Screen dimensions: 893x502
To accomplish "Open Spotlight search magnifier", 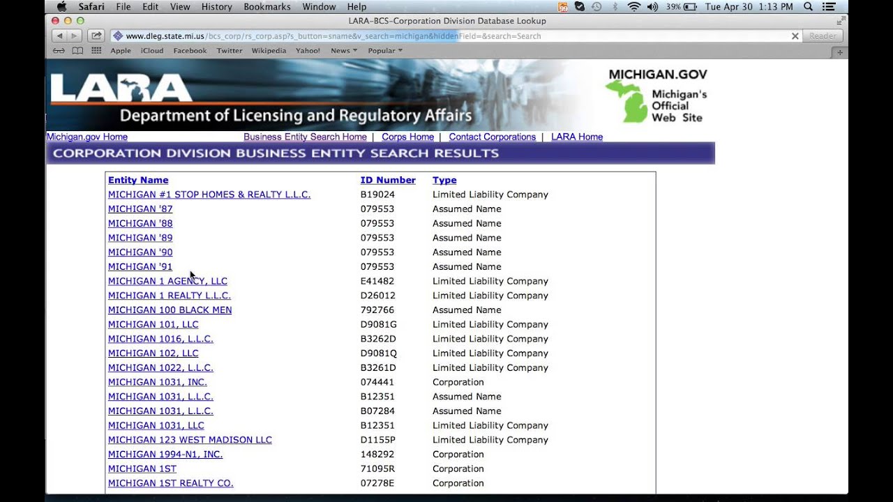I will 808,7.
